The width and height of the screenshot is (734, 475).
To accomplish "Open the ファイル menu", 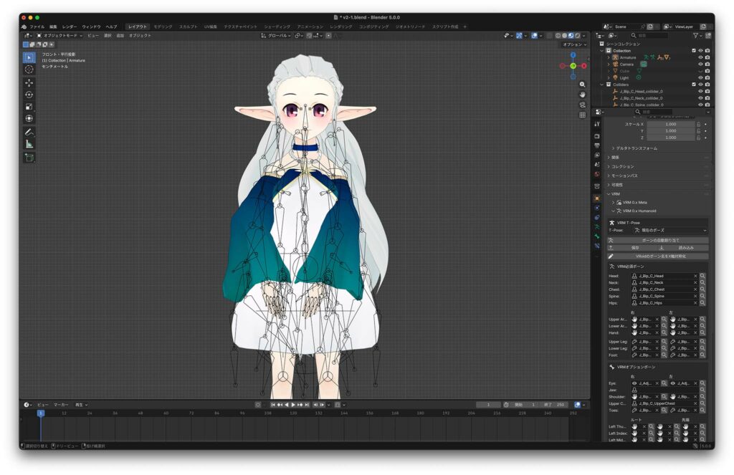I will pyautogui.click(x=37, y=27).
